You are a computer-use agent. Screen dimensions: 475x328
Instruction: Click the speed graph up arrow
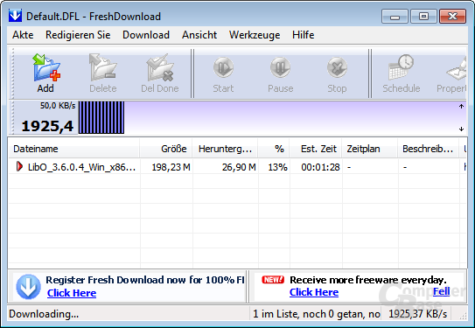coord(461,107)
